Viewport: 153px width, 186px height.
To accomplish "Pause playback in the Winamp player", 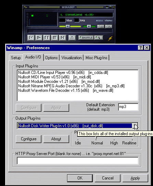I will [47, 38].
